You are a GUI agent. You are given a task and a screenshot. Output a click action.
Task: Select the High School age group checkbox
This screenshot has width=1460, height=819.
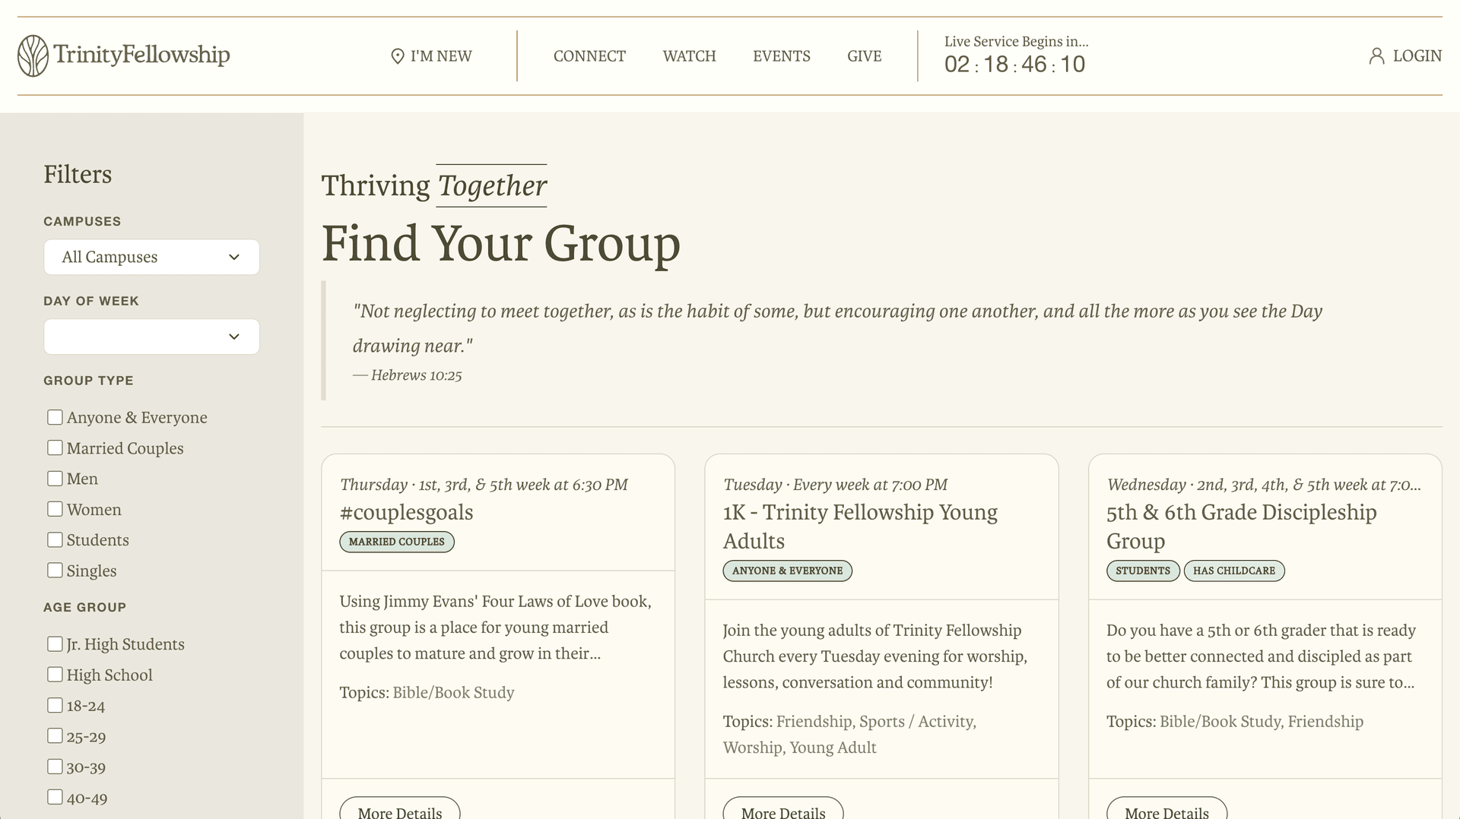tap(55, 675)
